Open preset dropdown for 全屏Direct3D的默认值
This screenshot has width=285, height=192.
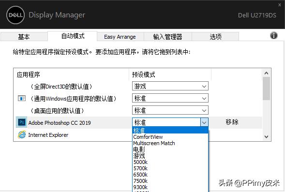[x=170, y=86]
